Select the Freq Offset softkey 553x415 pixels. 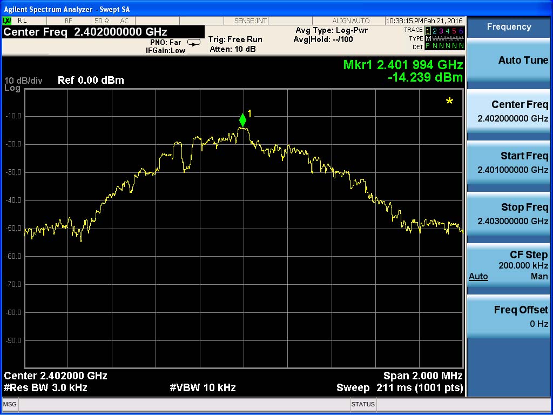pyautogui.click(x=508, y=317)
